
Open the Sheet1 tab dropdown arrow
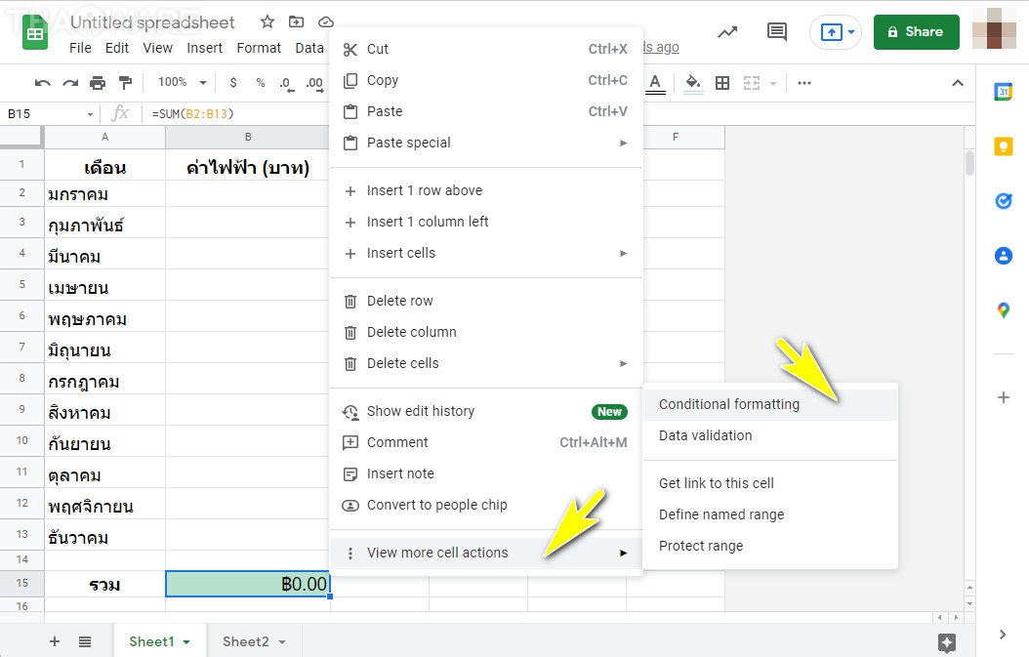coord(186,642)
